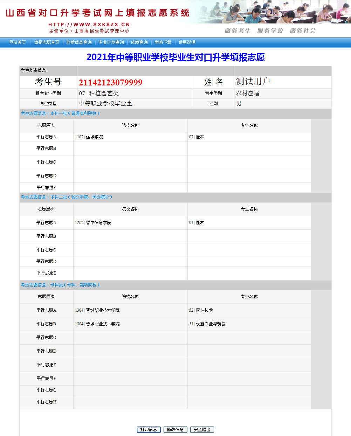Click the system title 山西省对口升学考试网上填报志愿系统
Image resolution: width=351 pixels, height=436 pixels.
click(97, 13)
